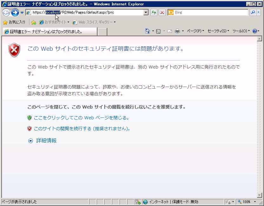
Task: Refresh the page with the green arrows icon
Action: point(154,12)
